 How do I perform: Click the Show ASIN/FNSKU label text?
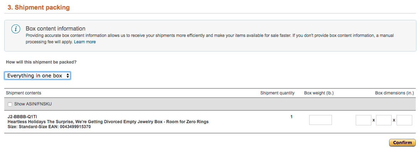point(33,104)
